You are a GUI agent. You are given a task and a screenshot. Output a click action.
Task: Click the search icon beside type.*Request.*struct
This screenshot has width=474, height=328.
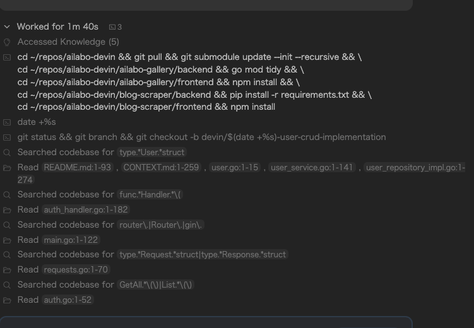click(7, 255)
